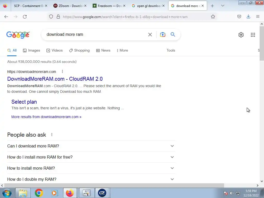
Task: View site security via padlock icon
Action: pyautogui.click(x=58, y=16)
